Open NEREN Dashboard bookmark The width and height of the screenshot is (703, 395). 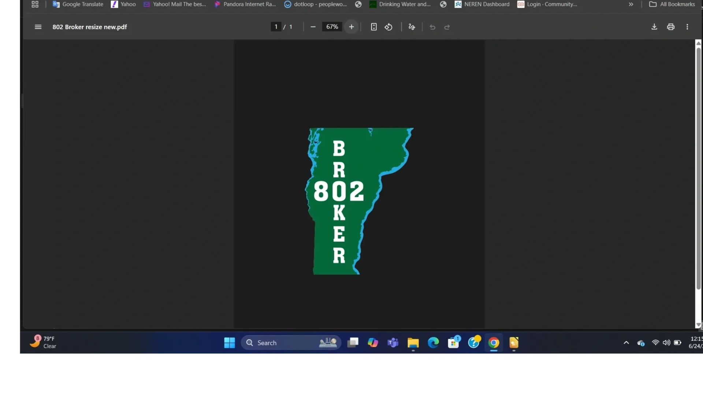(482, 4)
